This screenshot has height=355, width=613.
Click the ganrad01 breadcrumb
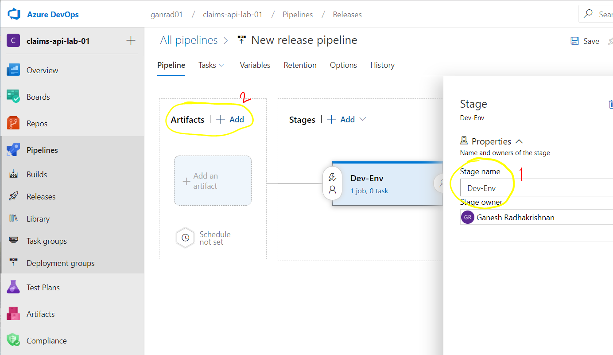[x=167, y=15]
